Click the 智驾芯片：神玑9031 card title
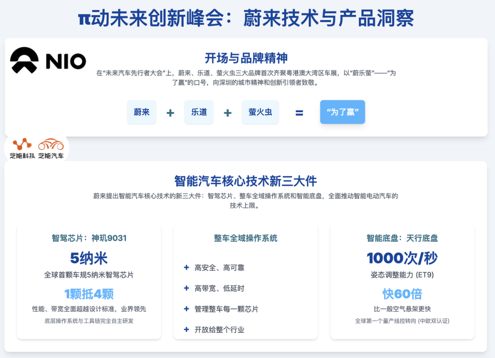 coord(89,238)
